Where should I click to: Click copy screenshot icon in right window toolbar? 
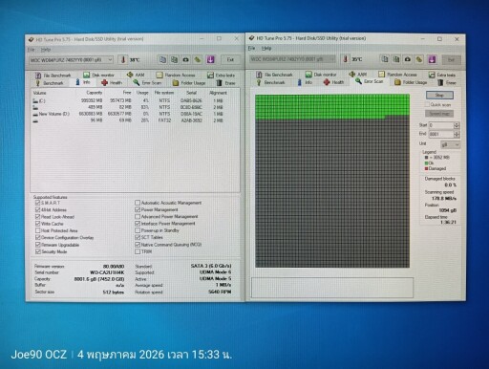coord(396,59)
